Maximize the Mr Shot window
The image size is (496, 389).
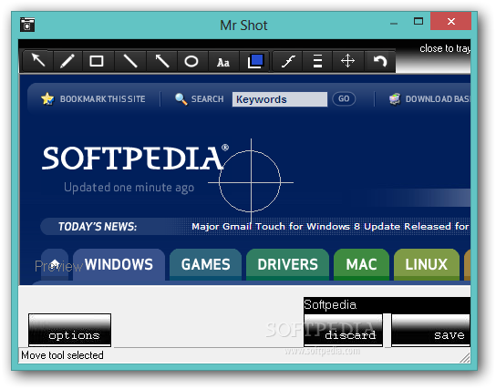click(418, 22)
